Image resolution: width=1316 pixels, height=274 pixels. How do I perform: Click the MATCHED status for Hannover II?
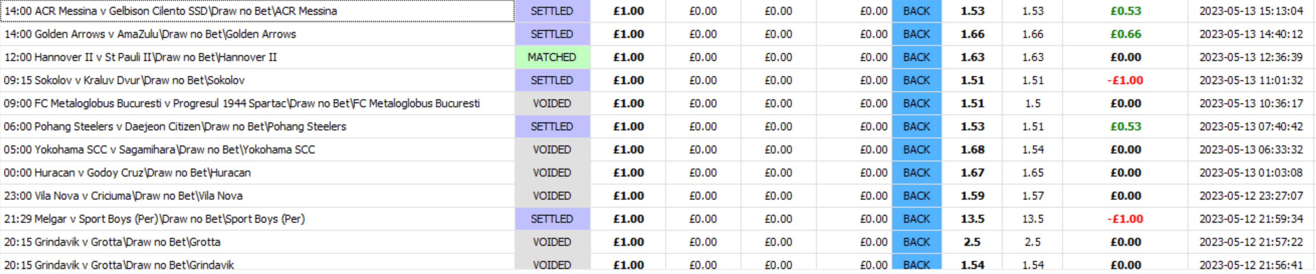coord(552,57)
